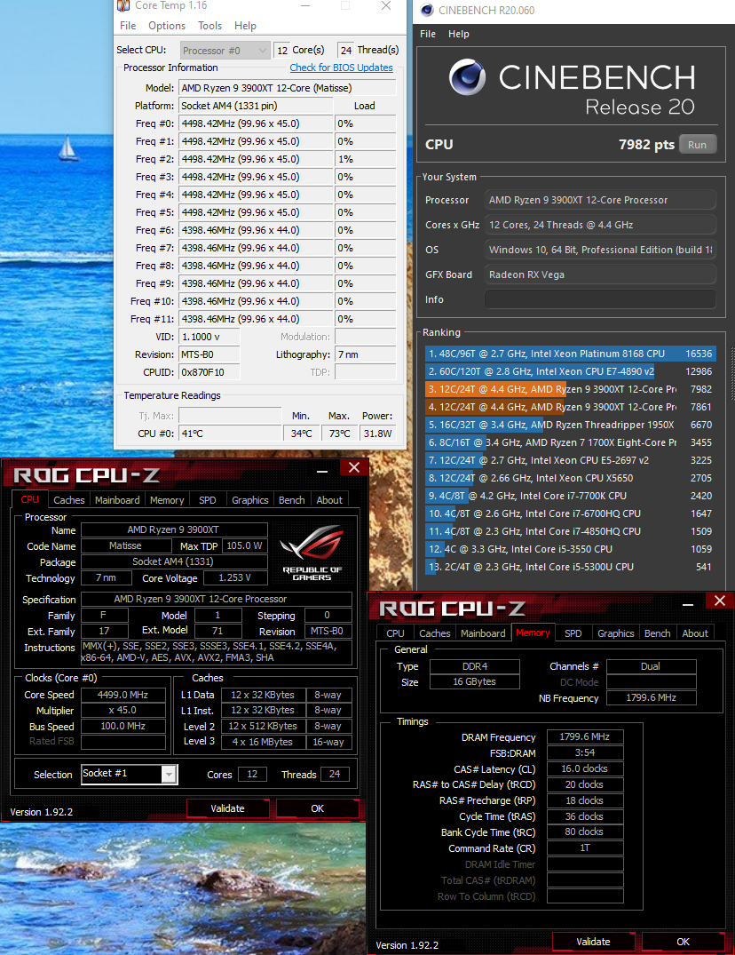
Task: Click the Freq #0 value in Core Temp
Action: coord(256,123)
